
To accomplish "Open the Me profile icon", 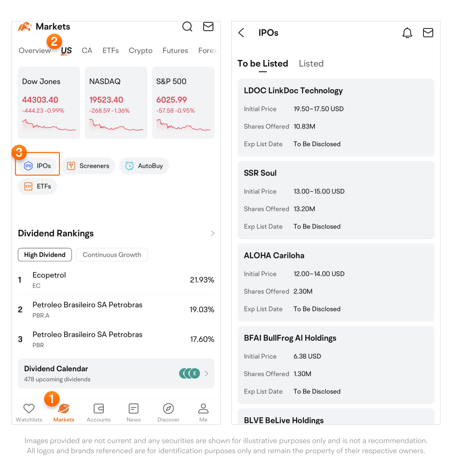I will (203, 409).
